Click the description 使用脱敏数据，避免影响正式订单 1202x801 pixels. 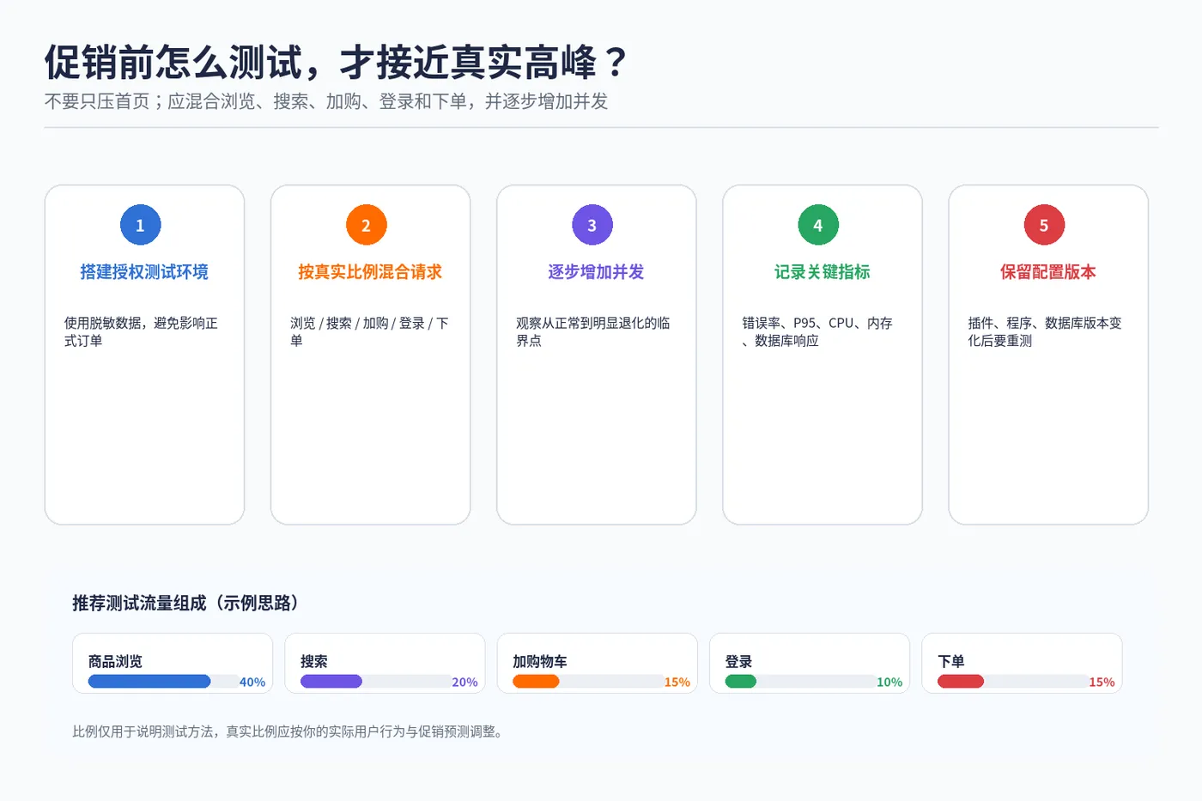(x=141, y=331)
